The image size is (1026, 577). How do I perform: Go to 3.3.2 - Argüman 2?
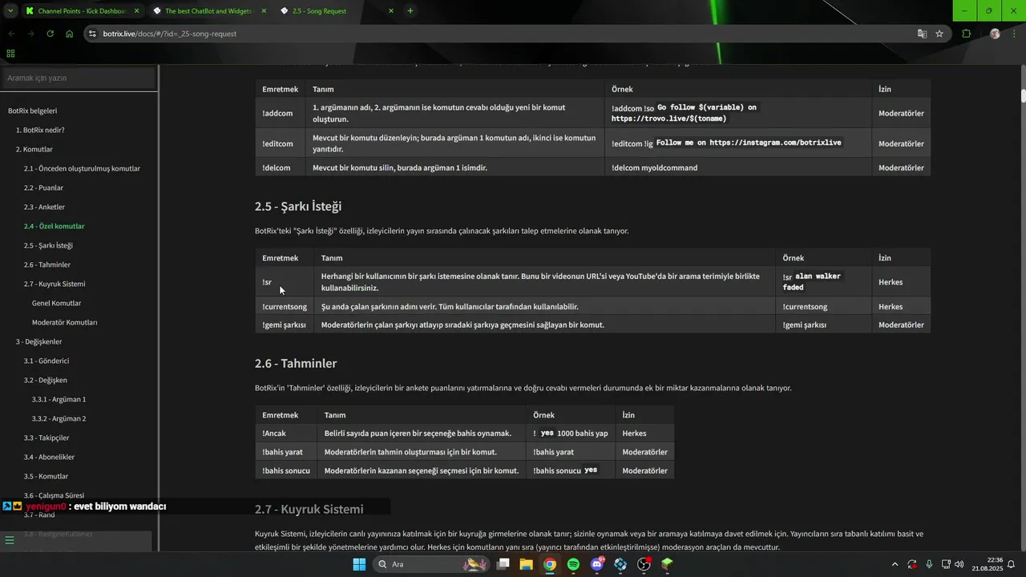[59, 418]
